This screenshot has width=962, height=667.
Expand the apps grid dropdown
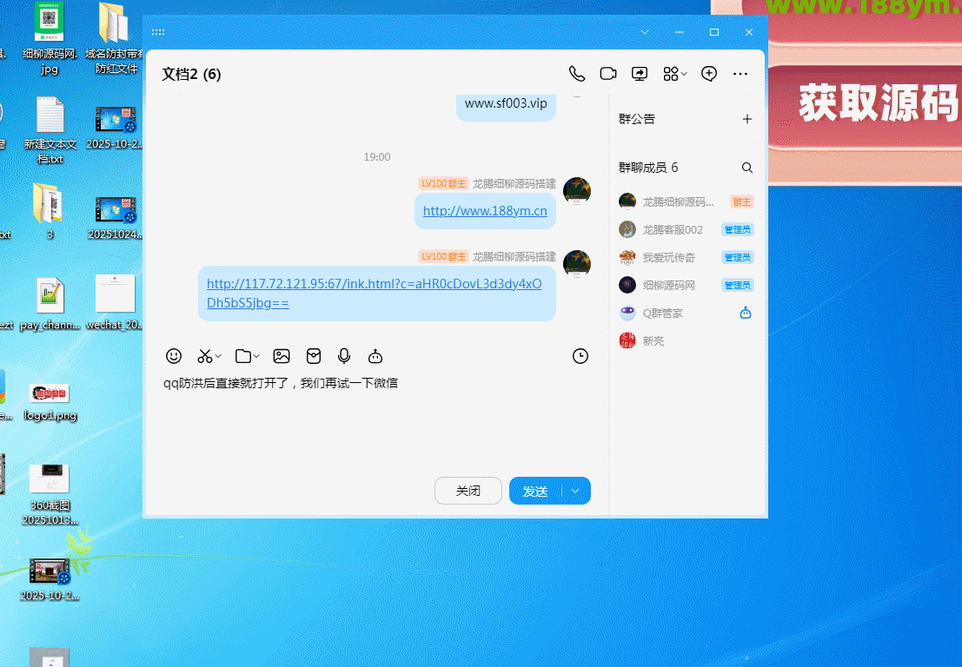click(684, 75)
